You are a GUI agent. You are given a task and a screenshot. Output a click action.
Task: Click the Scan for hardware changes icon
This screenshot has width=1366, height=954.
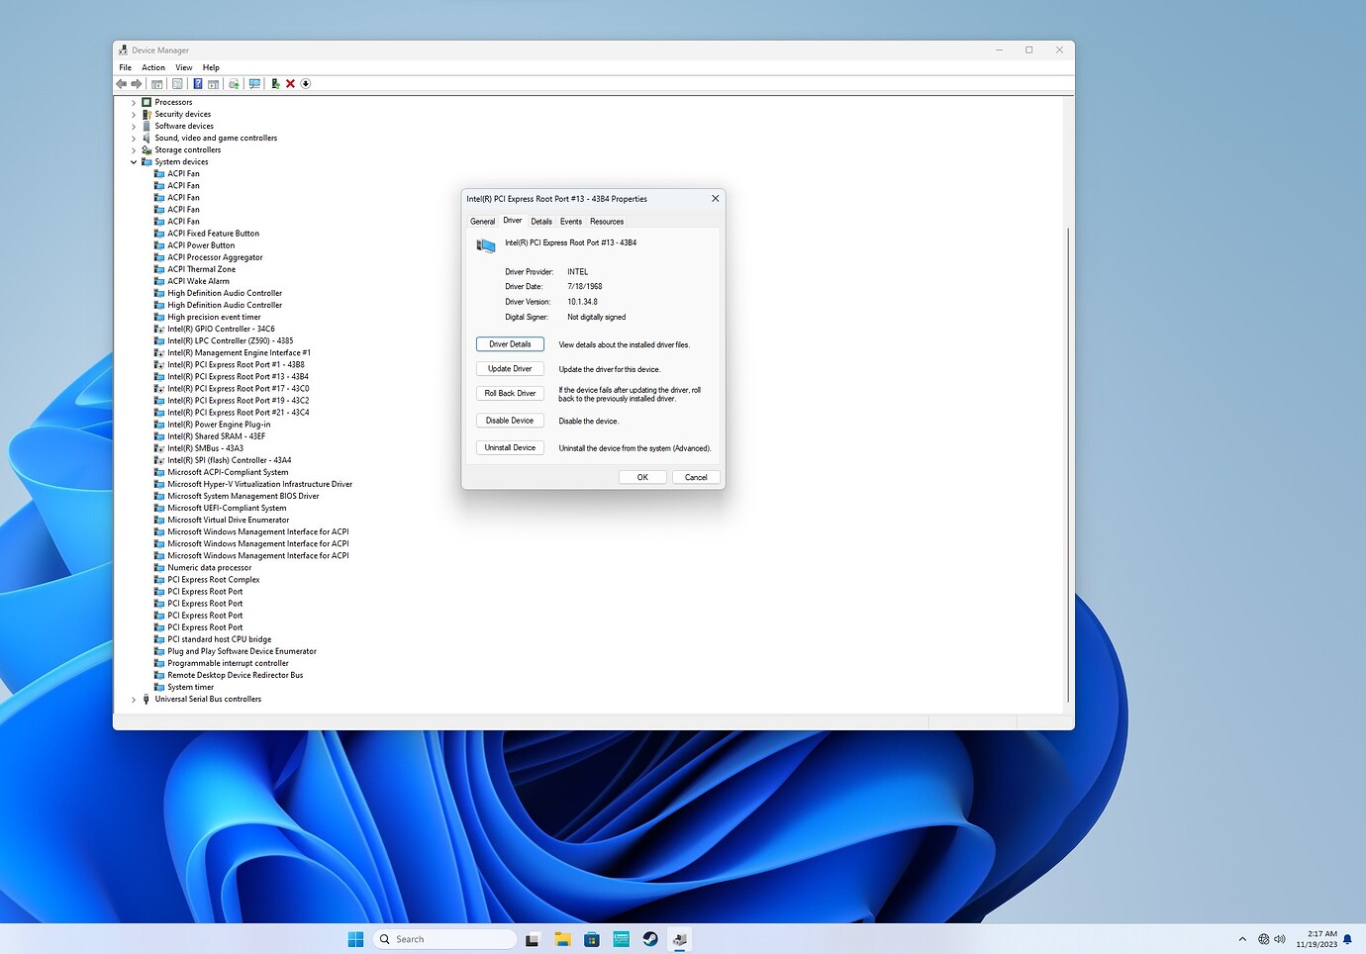point(254,84)
